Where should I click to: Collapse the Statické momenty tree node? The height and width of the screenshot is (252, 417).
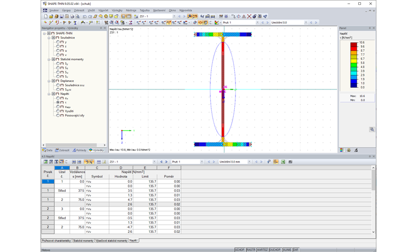coord(49,59)
